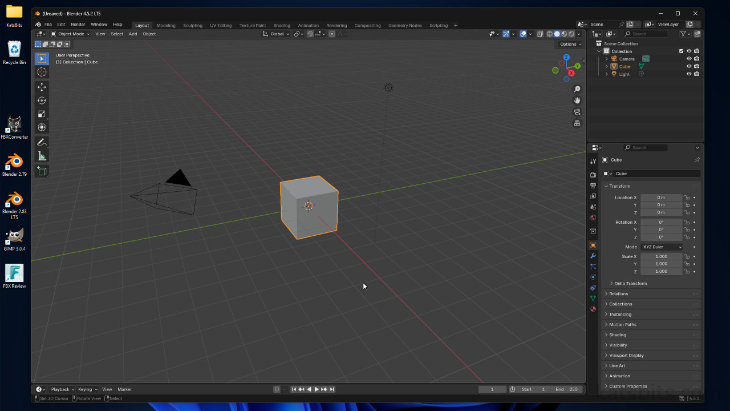Expand the Delta Transform section

(x=630, y=283)
